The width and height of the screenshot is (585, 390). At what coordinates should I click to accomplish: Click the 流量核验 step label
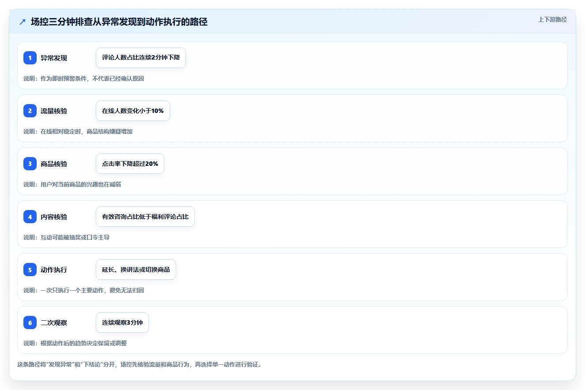click(x=54, y=111)
